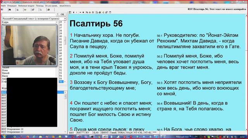Increase text size with the plus icon
248x139 pixels.
(83, 12)
